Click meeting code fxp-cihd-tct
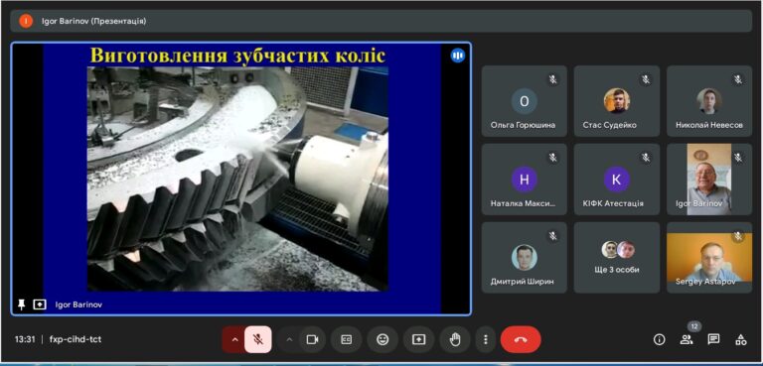Image resolution: width=763 pixels, height=366 pixels. pyautogui.click(x=76, y=339)
